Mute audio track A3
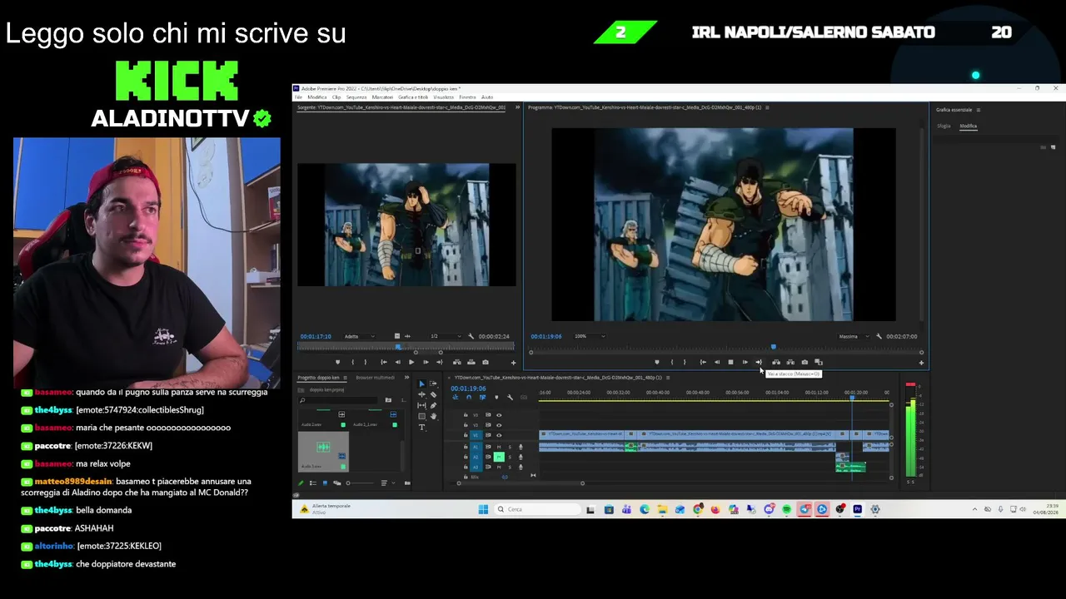This screenshot has width=1066, height=599. (x=499, y=467)
